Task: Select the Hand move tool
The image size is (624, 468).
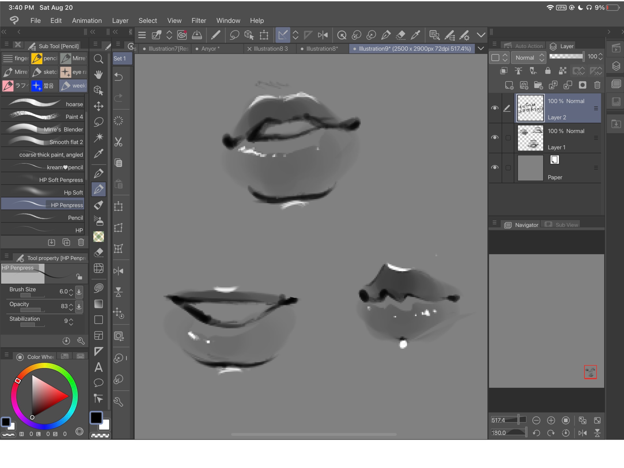Action: [x=99, y=75]
